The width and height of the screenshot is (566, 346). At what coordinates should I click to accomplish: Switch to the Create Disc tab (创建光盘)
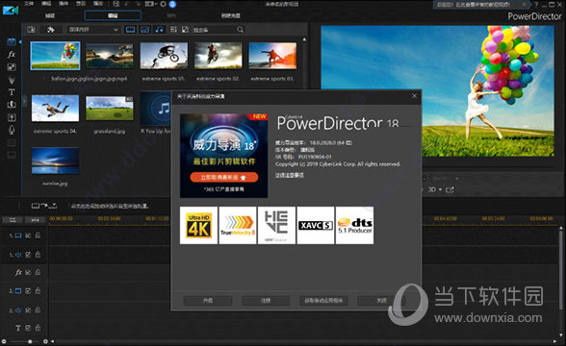click(x=231, y=15)
